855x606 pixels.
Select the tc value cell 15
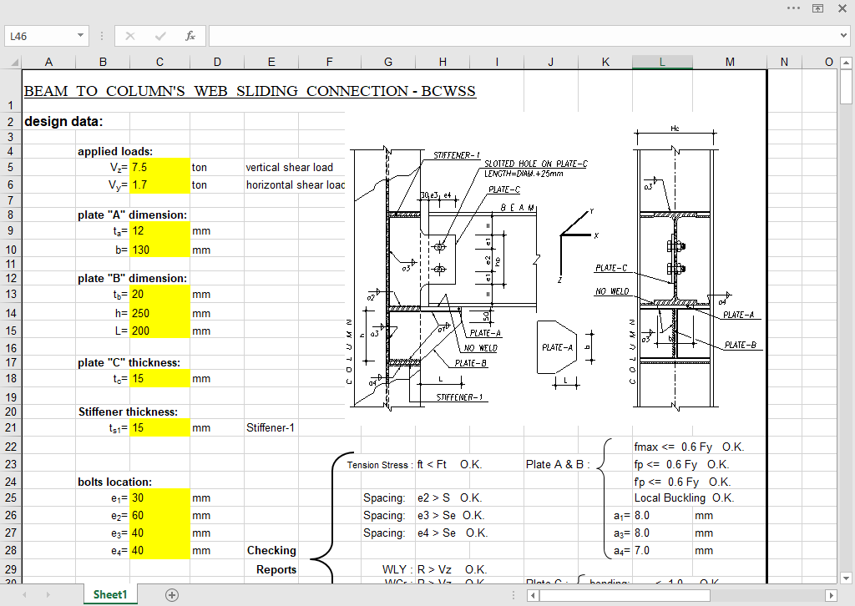coord(159,378)
